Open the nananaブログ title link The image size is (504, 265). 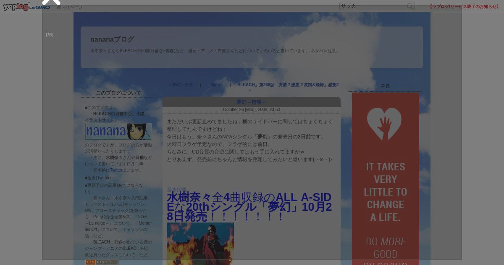pos(112,39)
